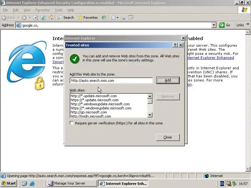This screenshot has height=188, width=251.
Task: Refresh the page with the green arrows icon
Action: (x=43, y=18)
